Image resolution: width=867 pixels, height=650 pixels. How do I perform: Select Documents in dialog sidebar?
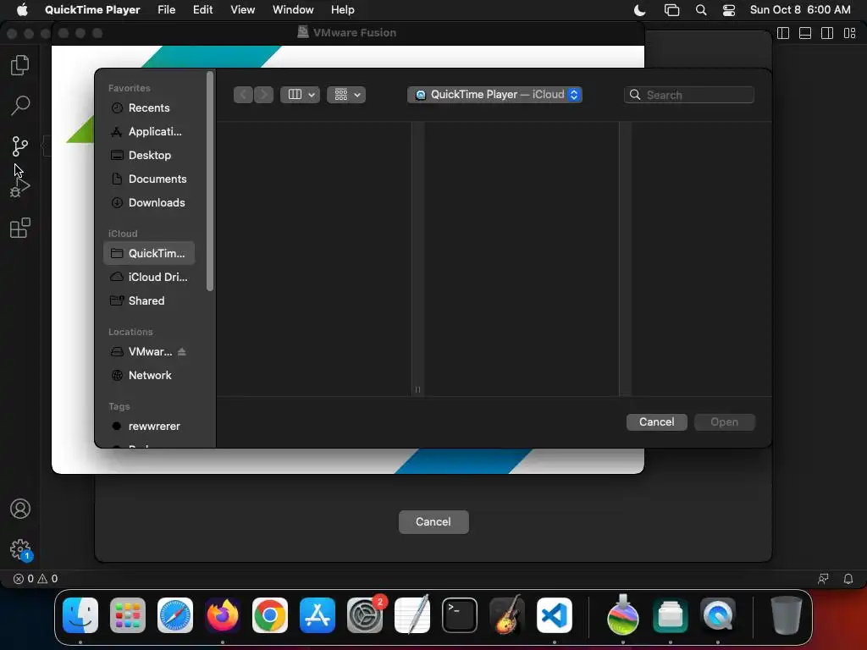tap(149, 179)
